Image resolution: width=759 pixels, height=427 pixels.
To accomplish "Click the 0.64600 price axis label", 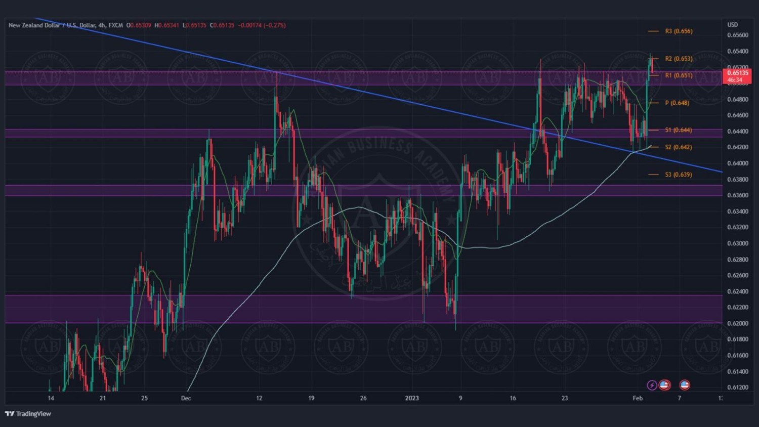I will tap(737, 115).
